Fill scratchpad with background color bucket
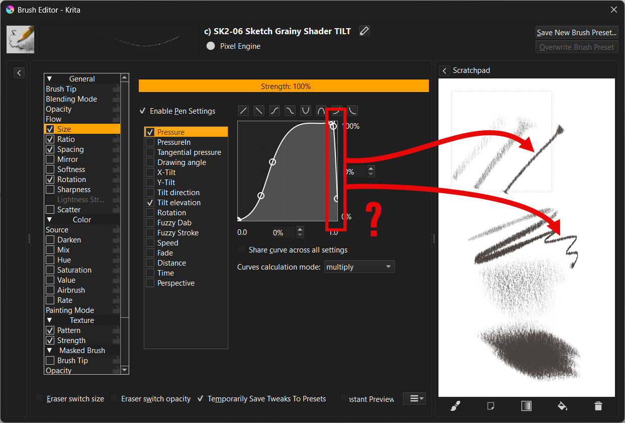 (562, 406)
